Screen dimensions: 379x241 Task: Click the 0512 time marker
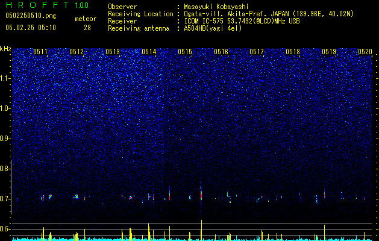pyautogui.click(x=77, y=52)
